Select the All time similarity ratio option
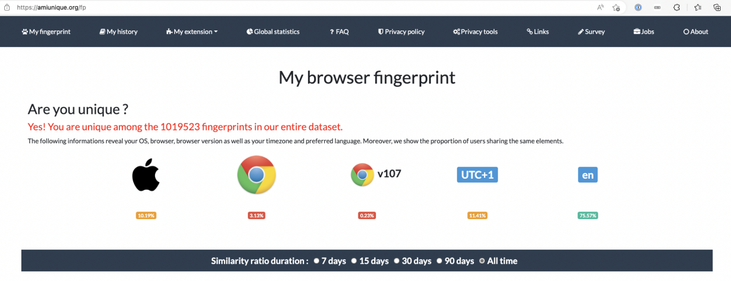 [x=482, y=261]
